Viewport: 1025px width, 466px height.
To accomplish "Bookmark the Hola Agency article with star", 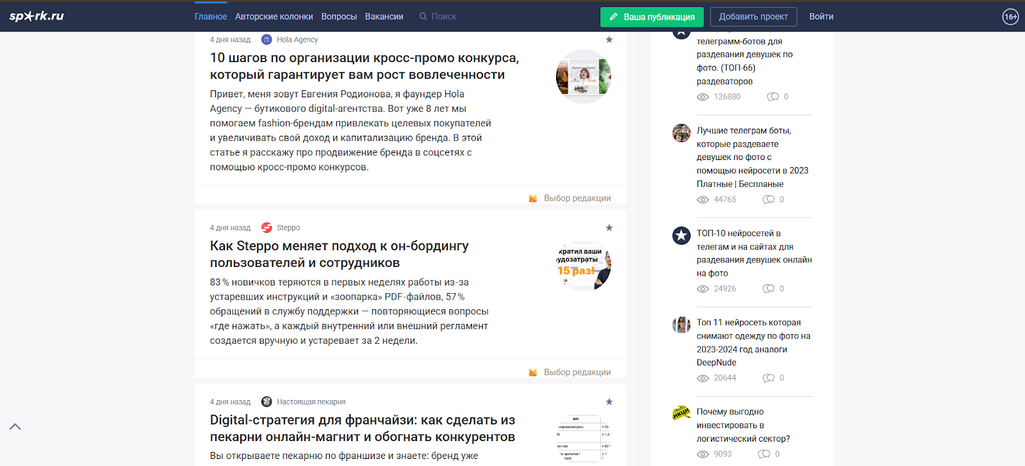I will (609, 40).
